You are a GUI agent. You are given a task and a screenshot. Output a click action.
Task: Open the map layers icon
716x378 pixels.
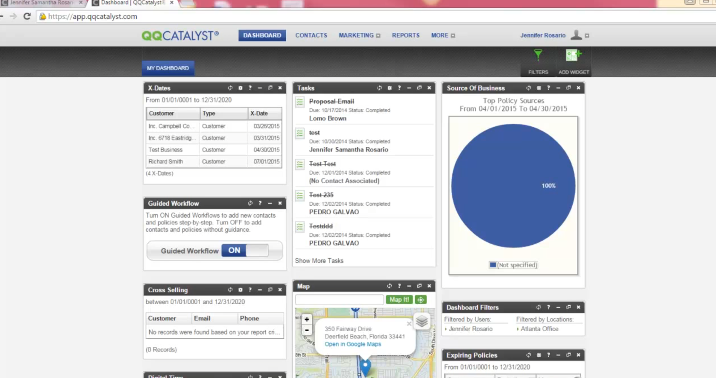(x=422, y=321)
